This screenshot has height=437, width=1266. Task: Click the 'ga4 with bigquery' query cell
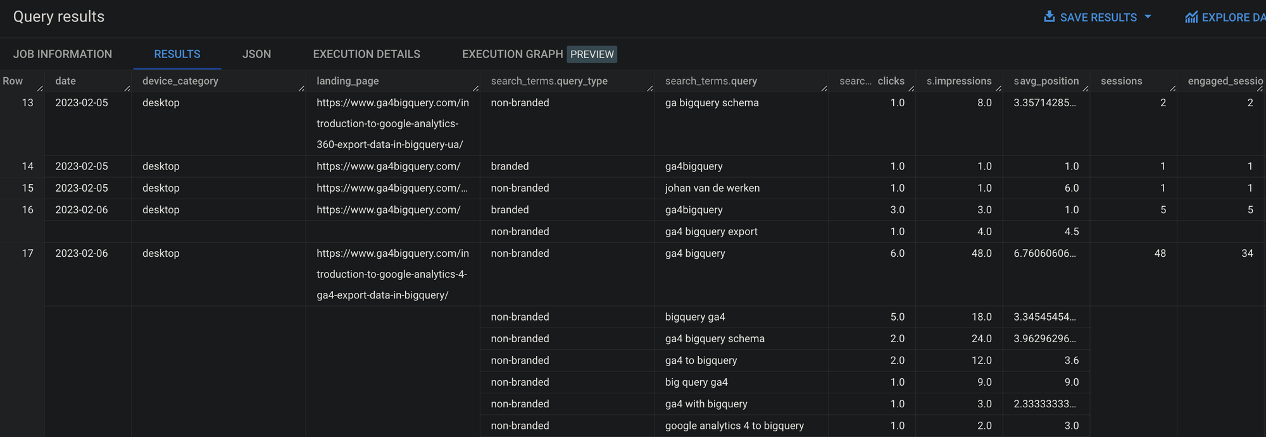(x=706, y=403)
